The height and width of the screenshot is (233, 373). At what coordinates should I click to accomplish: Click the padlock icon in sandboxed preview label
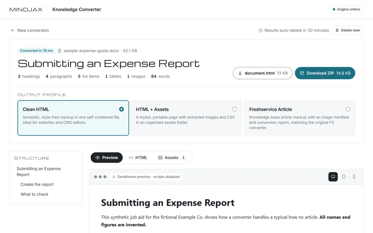click(114, 177)
